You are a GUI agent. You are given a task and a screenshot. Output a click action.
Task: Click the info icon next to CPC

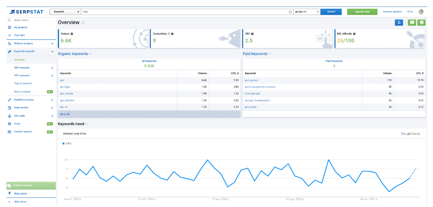coord(252,34)
